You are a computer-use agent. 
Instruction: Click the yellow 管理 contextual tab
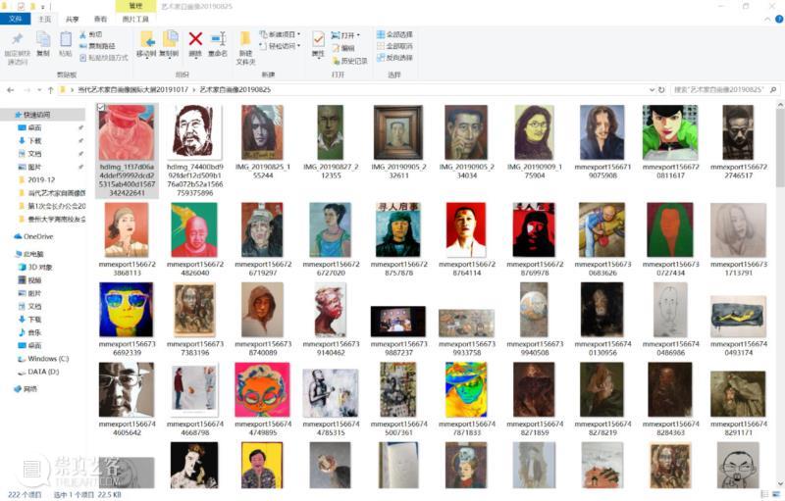coord(135,6)
